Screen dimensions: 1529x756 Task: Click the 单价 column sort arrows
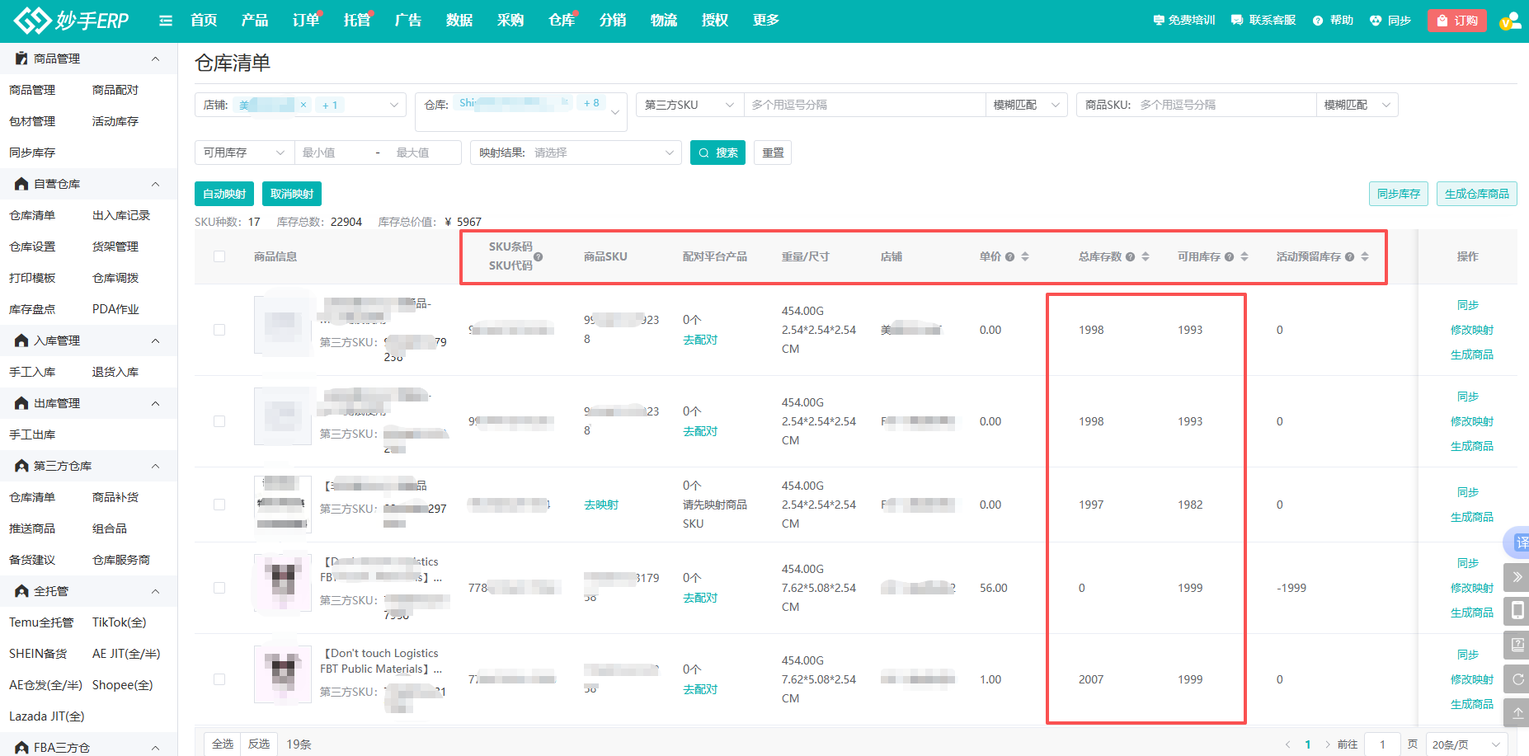point(1025,256)
